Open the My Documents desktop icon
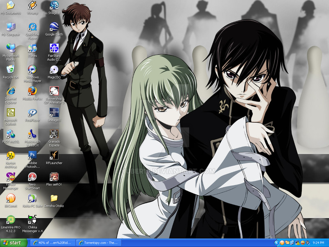Image resolution: width=329 pixels, height=247 pixels. pos(11,8)
